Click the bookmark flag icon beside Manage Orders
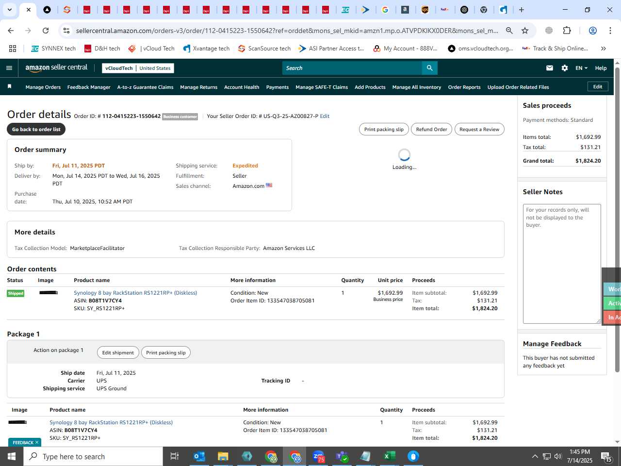The width and height of the screenshot is (621, 466). pyautogui.click(x=9, y=87)
